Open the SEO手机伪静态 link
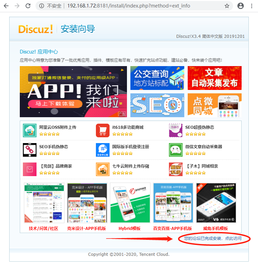The height and width of the screenshot is (263, 258). (54, 147)
